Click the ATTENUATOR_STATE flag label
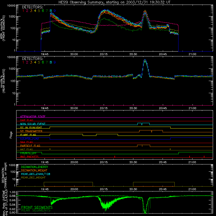Screen dimensions: 216x216 coord(33,117)
